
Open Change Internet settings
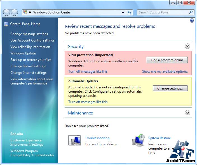click(28, 73)
